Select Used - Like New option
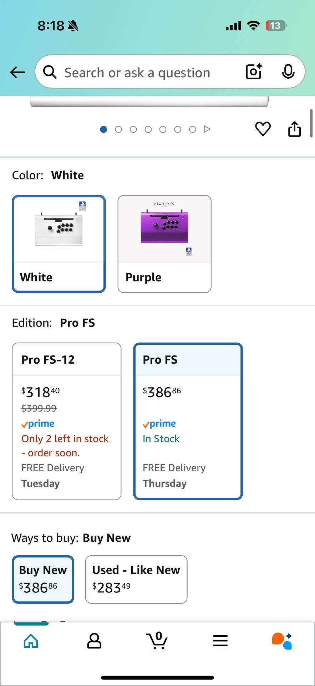Screen dimensions: 315x686 click(x=136, y=579)
